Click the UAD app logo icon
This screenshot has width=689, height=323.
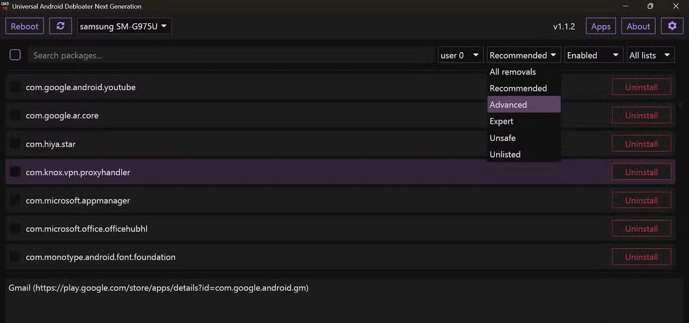(x=6, y=6)
